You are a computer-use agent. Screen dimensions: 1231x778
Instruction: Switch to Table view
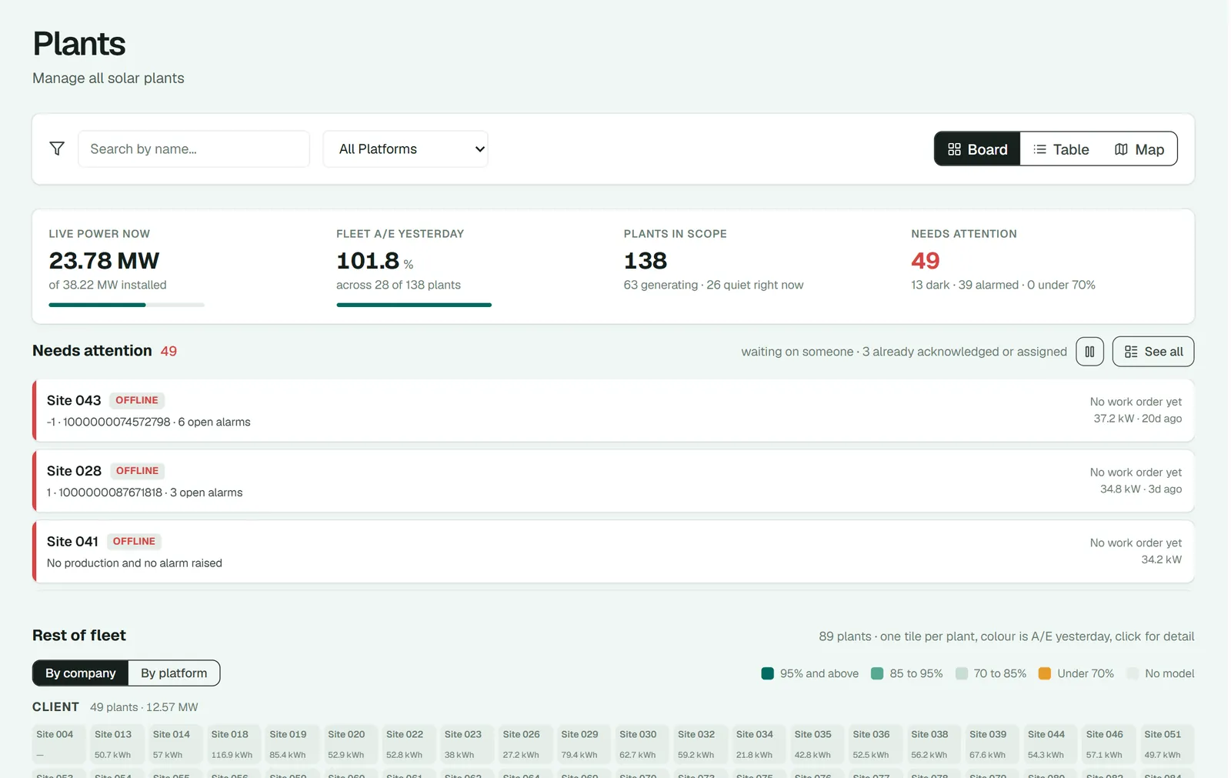click(1061, 149)
